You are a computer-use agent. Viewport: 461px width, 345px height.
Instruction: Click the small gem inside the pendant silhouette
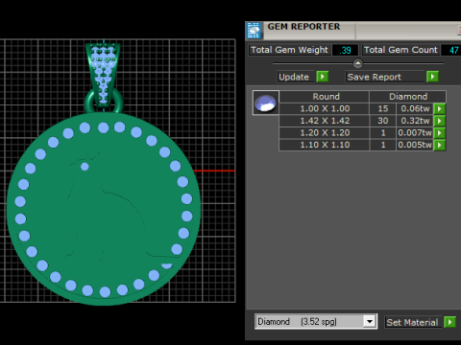(85, 167)
